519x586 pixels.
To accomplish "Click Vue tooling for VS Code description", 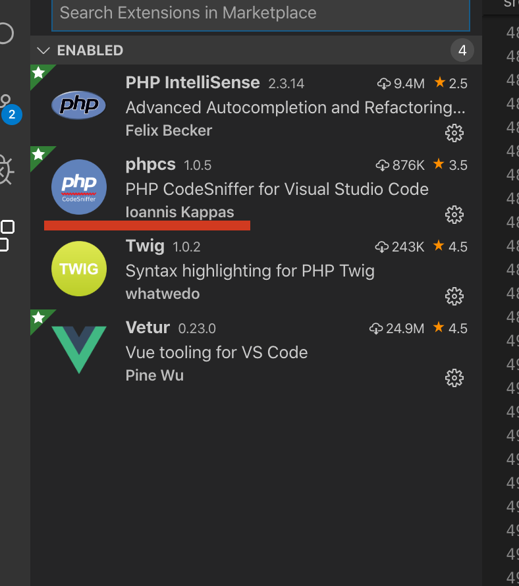I will (x=217, y=352).
